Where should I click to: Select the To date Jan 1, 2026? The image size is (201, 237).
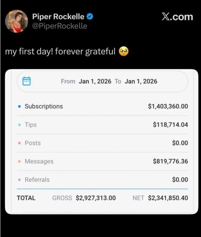point(141,81)
